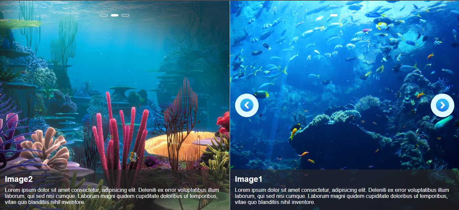Select the active first indicator on Image1 slider
The height and width of the screenshot is (210, 459).
[x=334, y=15]
